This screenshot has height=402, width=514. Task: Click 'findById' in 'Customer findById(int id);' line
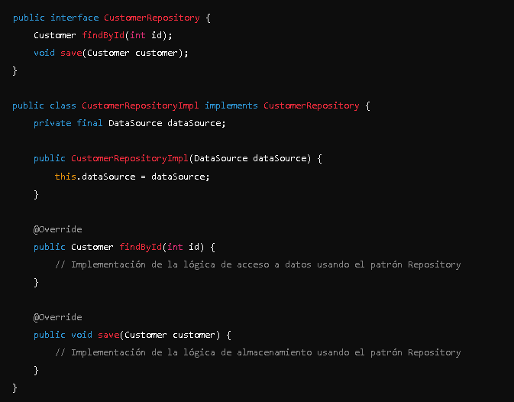tap(103, 35)
